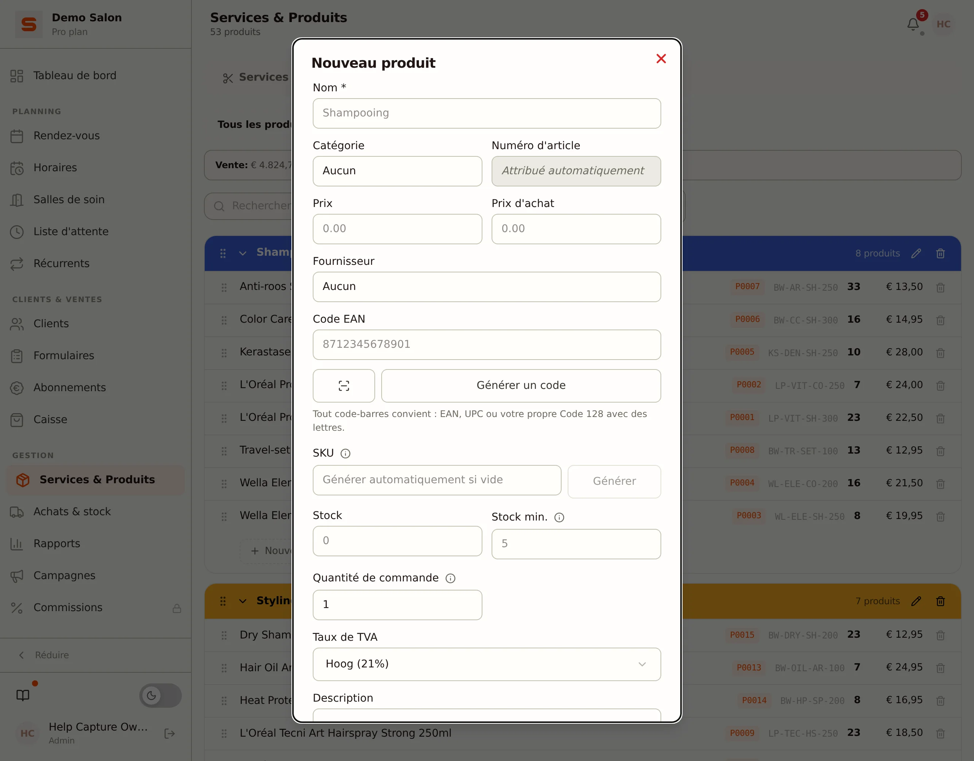Collapse the Styling category chevron
974x761 pixels.
[x=242, y=601]
